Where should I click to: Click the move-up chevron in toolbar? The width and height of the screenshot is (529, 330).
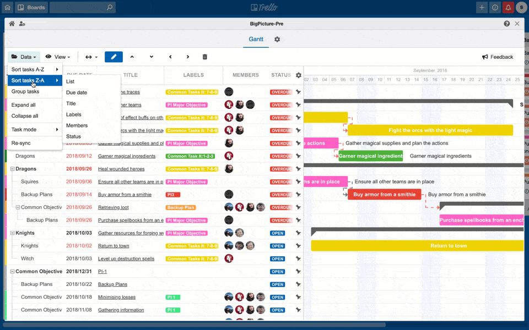(x=132, y=57)
